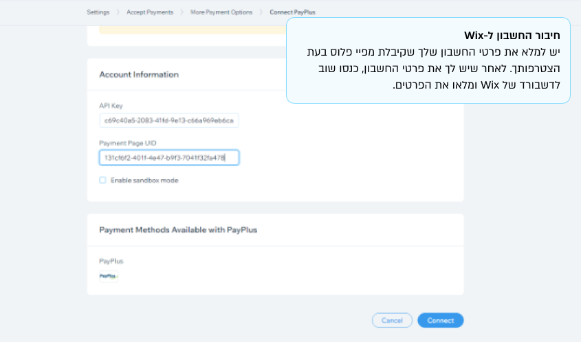
Task: Open More Payment Options breadcrumb
Action: (222, 12)
